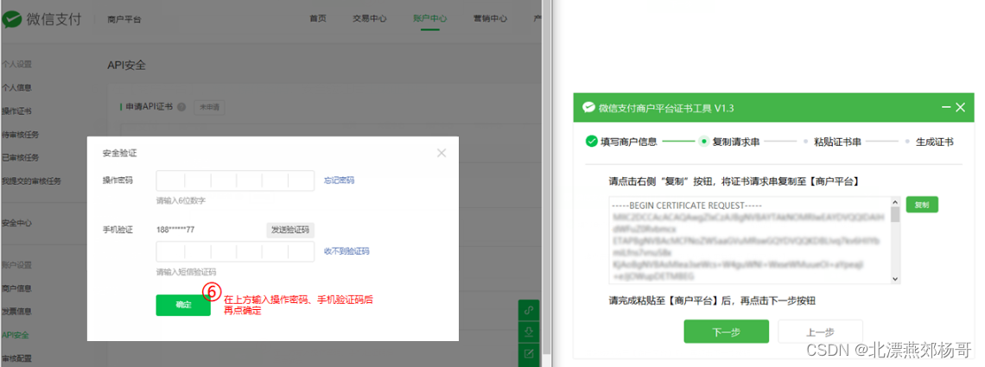Click the 复制请求串 step indicator dot
Image resolution: width=985 pixels, height=367 pixels.
704,142
